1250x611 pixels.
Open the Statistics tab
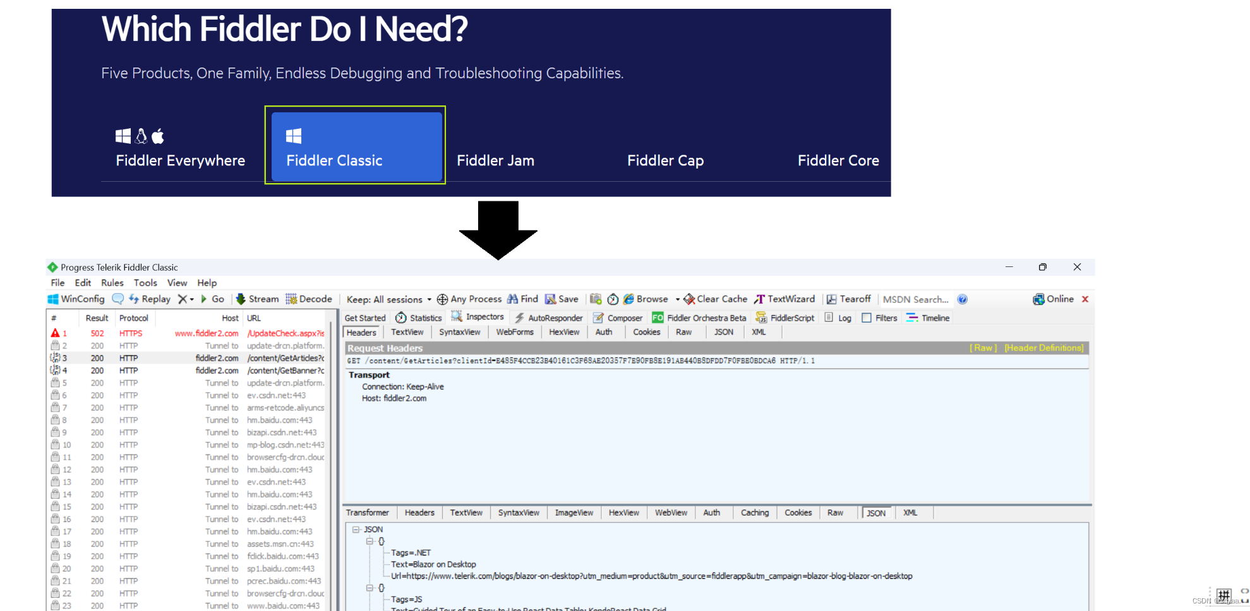pos(419,318)
